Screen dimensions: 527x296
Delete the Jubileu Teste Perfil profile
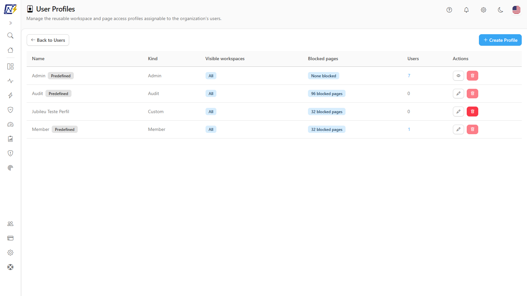(x=472, y=111)
